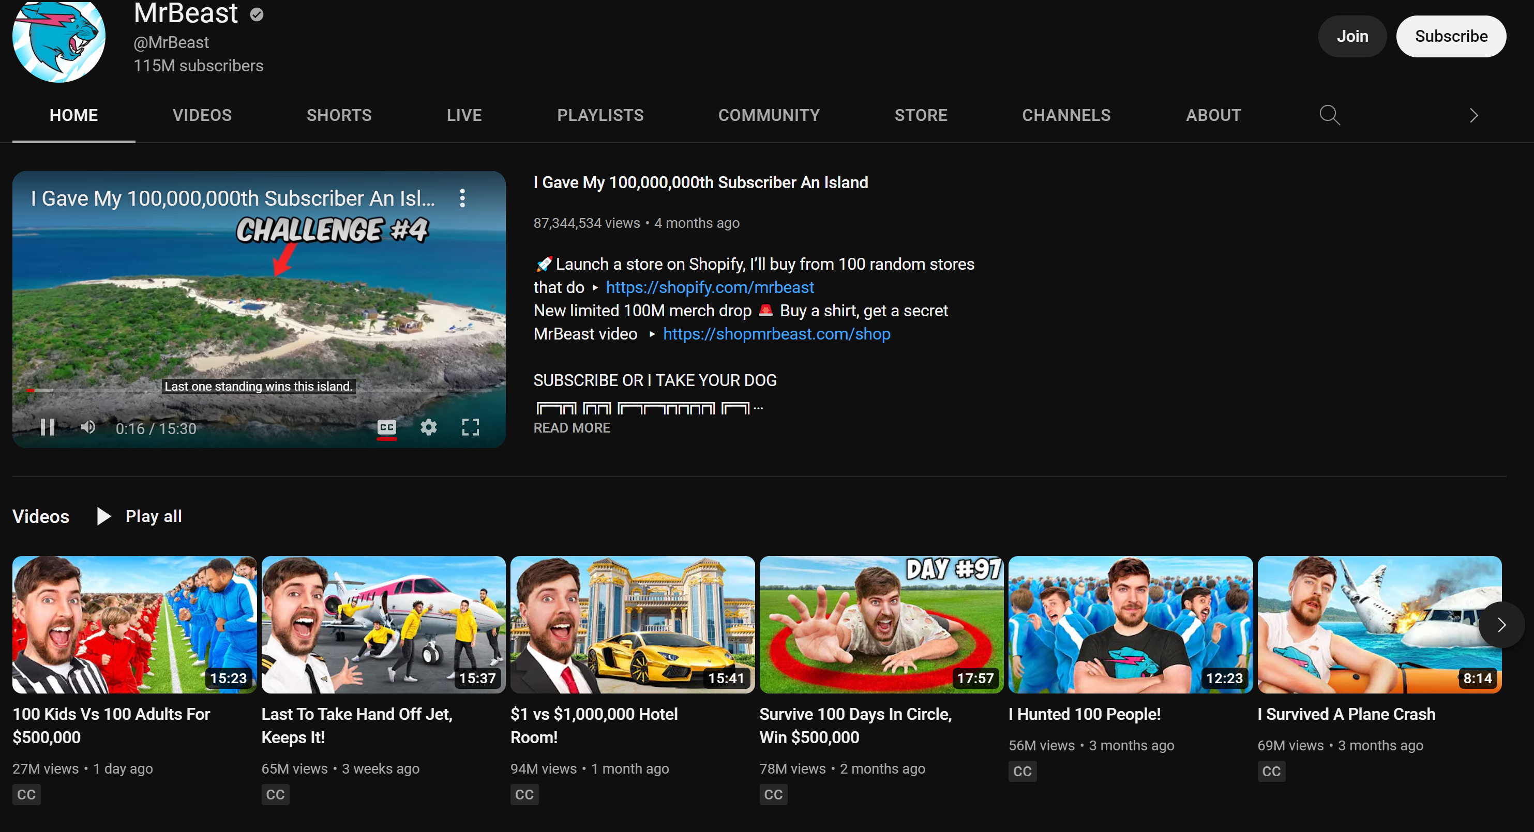The width and height of the screenshot is (1534, 832).
Task: Open the $1 vs $1,000,000 Hotel Room thumbnail
Action: tap(633, 624)
